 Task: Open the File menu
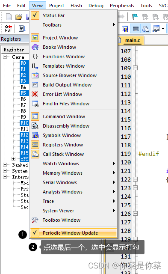pyautogui.click(x=7, y=6)
